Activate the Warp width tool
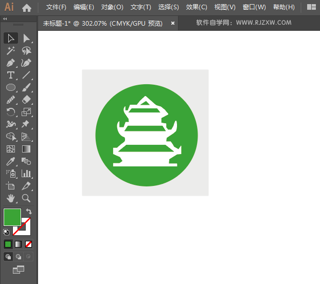This screenshot has height=284, width=320. point(11,124)
